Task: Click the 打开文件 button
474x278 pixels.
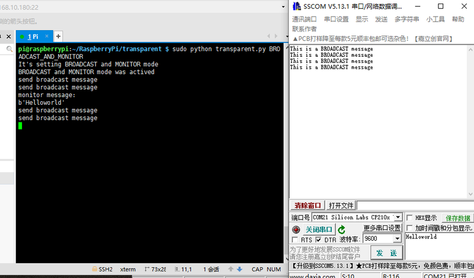Action: [341, 206]
